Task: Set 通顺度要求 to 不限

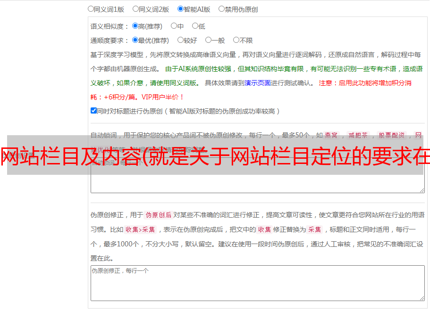Action: tap(236, 40)
